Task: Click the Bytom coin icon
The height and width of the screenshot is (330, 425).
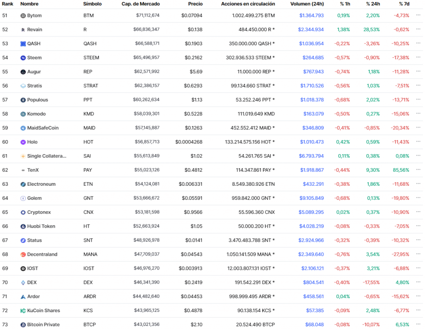Action: pyautogui.click(x=23, y=16)
